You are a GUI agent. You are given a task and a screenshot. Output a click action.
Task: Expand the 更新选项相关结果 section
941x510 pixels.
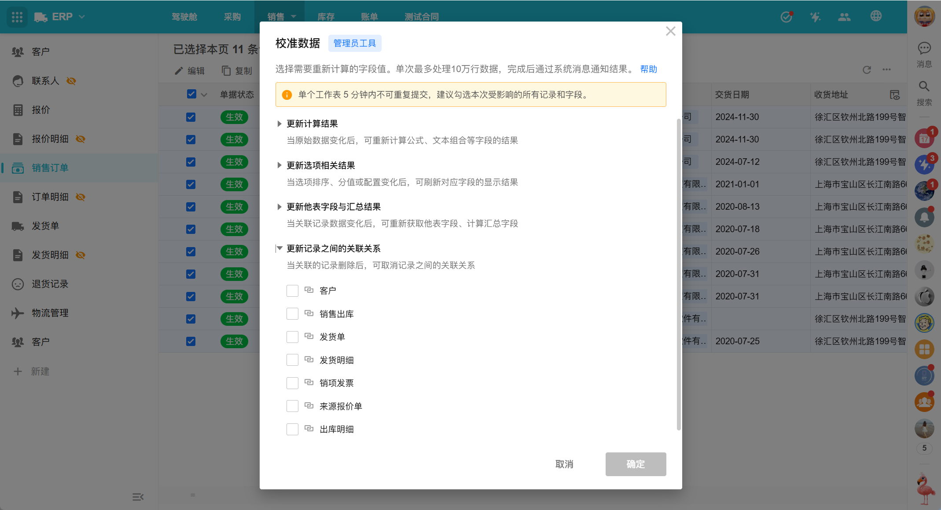[279, 165]
